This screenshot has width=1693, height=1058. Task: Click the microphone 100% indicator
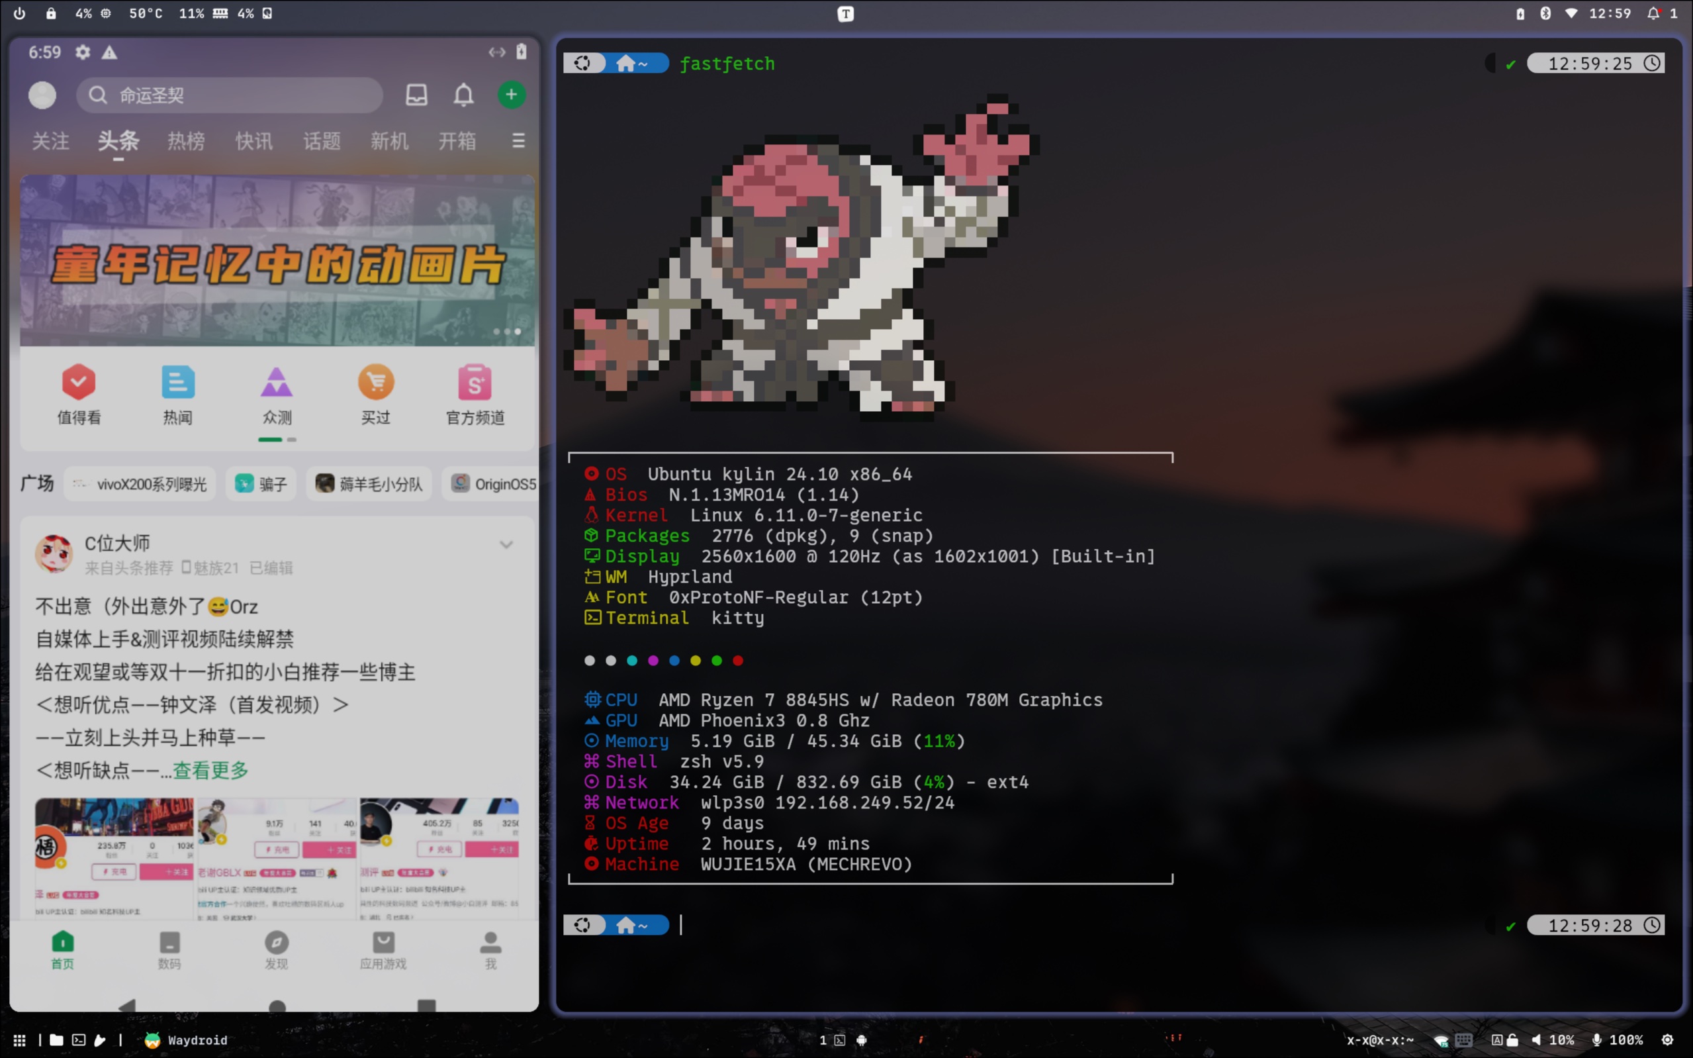[x=1618, y=1041]
